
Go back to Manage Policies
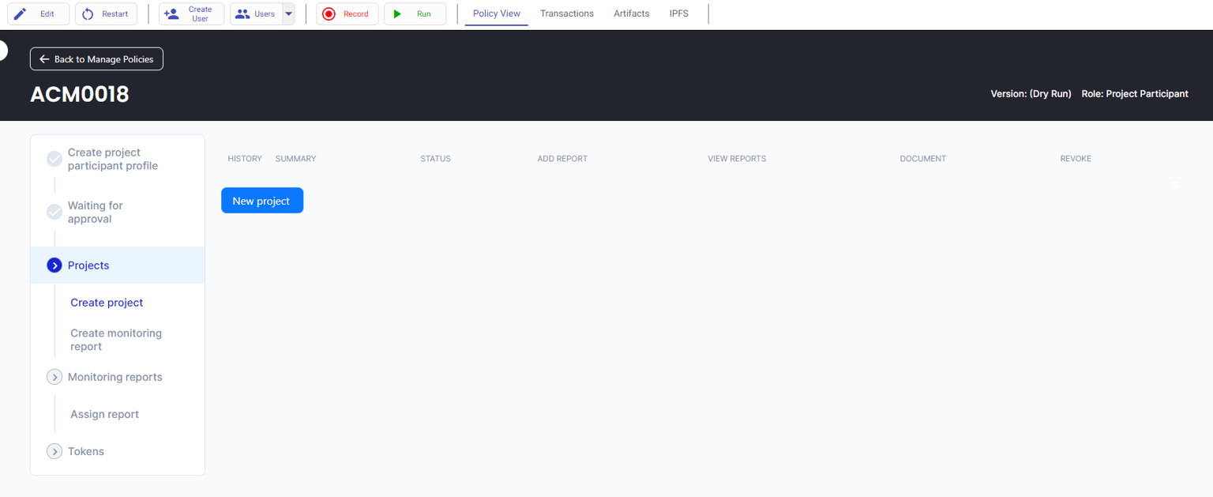point(96,59)
